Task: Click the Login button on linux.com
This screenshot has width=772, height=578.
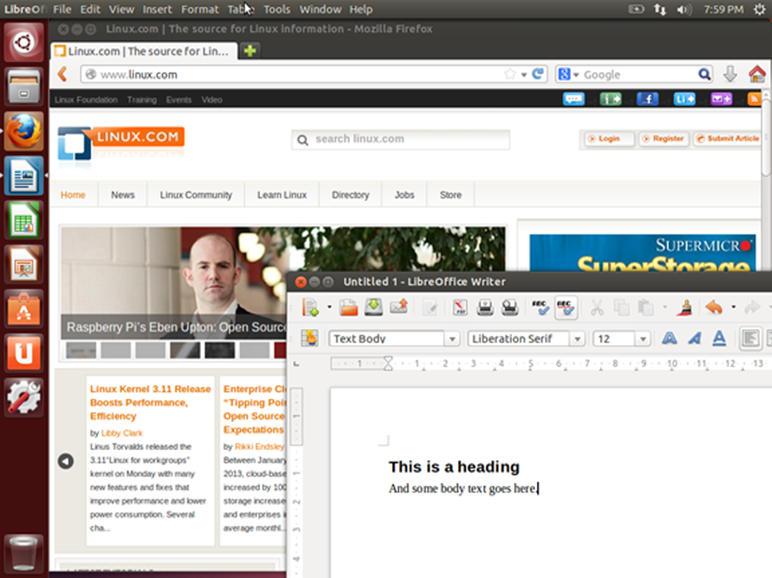Action: (x=608, y=139)
